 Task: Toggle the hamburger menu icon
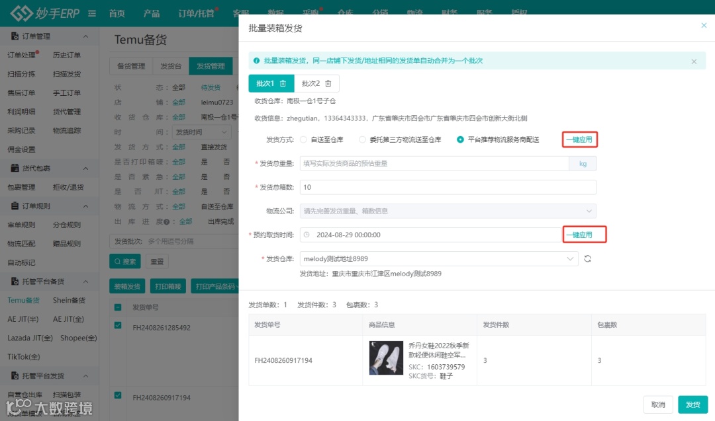(92, 13)
